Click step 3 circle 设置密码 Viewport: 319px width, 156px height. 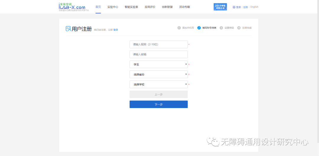(x=221, y=28)
